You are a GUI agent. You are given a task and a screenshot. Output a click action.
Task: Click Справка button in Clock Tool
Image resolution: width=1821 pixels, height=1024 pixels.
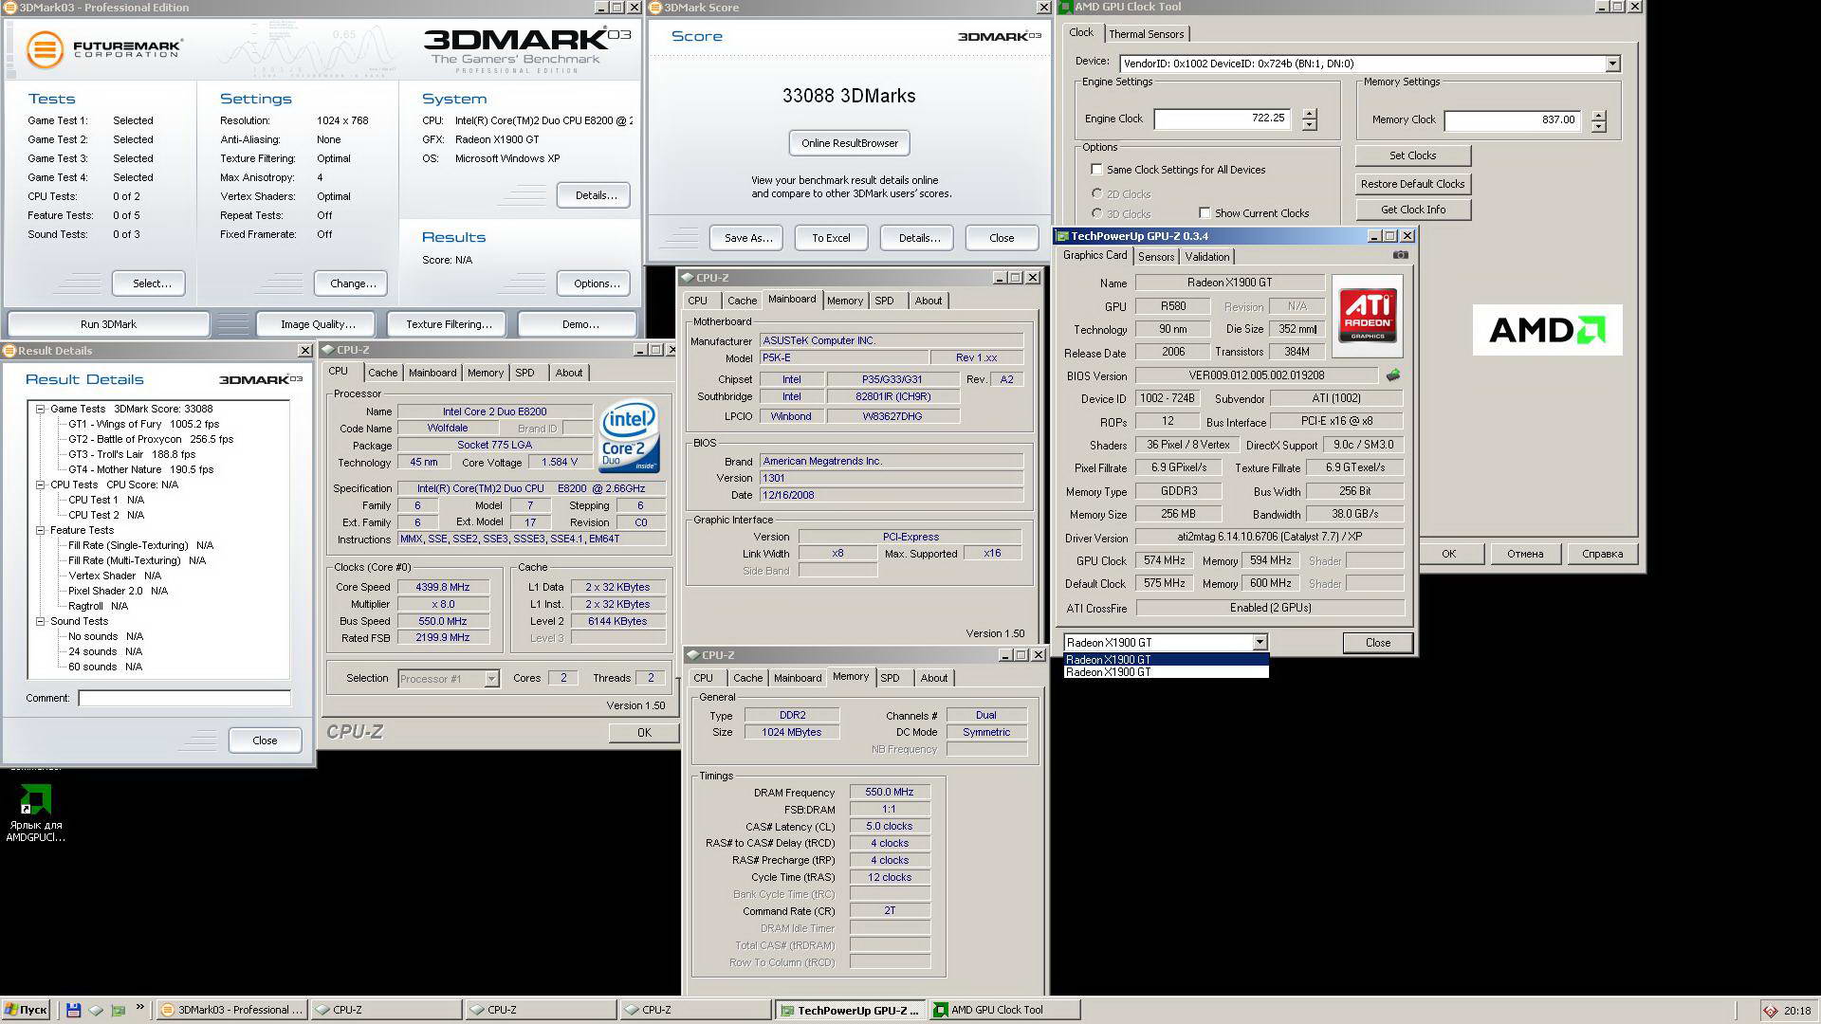tap(1602, 554)
